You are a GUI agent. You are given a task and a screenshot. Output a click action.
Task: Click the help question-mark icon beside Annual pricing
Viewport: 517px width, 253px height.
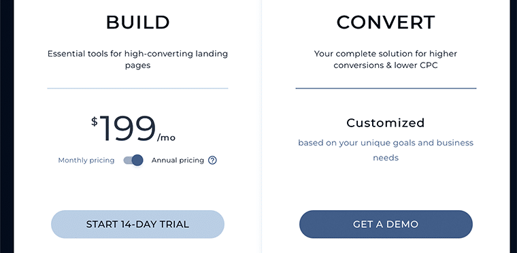pyautogui.click(x=213, y=161)
